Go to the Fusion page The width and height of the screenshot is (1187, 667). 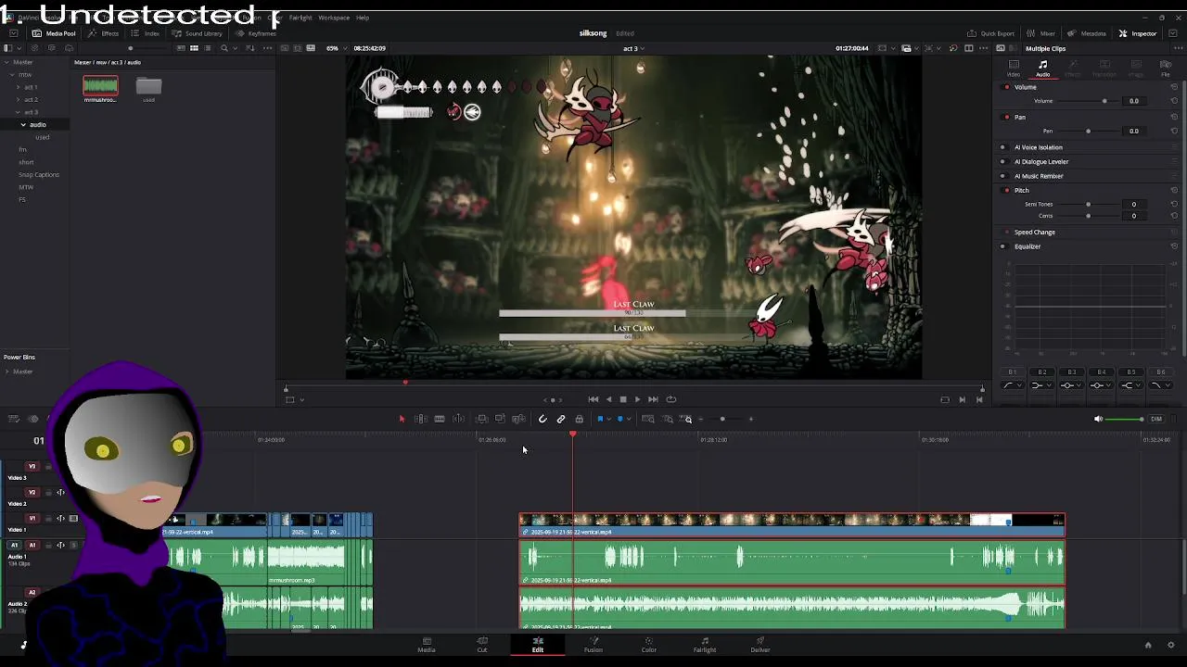click(593, 645)
